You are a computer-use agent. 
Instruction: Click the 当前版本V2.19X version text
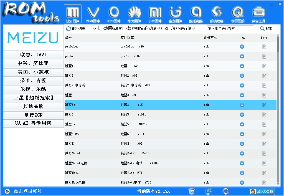click(x=153, y=191)
